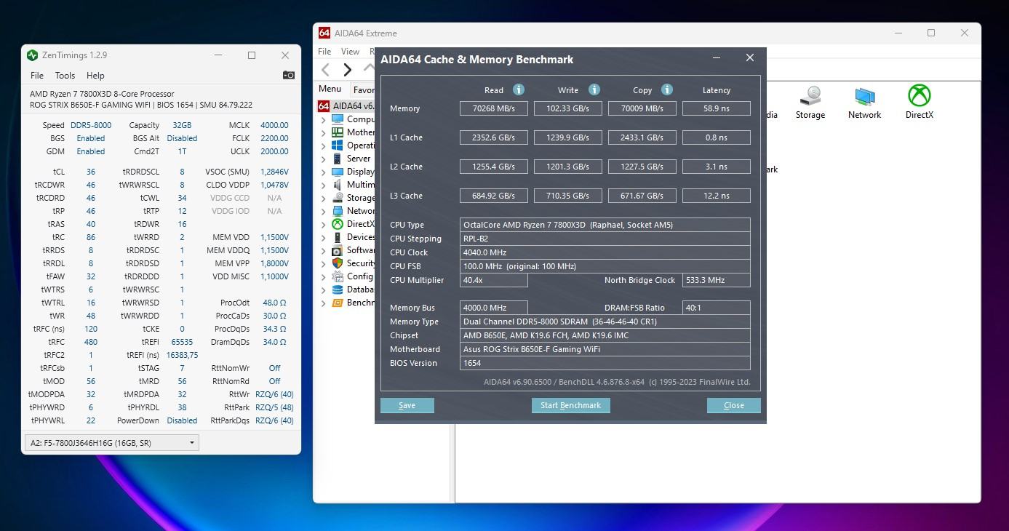The width and height of the screenshot is (1009, 531).
Task: Click the Multimedia tree icon
Action: pos(338,185)
